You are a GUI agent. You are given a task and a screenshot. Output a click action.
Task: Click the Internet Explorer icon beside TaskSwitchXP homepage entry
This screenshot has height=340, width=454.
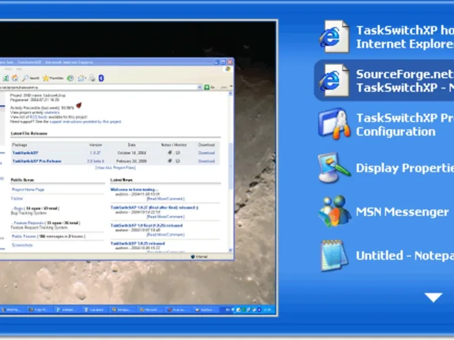tap(334, 36)
